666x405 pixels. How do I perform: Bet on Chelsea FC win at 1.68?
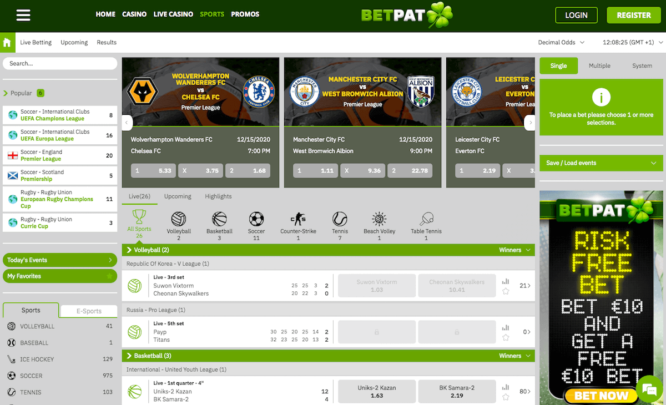248,171
